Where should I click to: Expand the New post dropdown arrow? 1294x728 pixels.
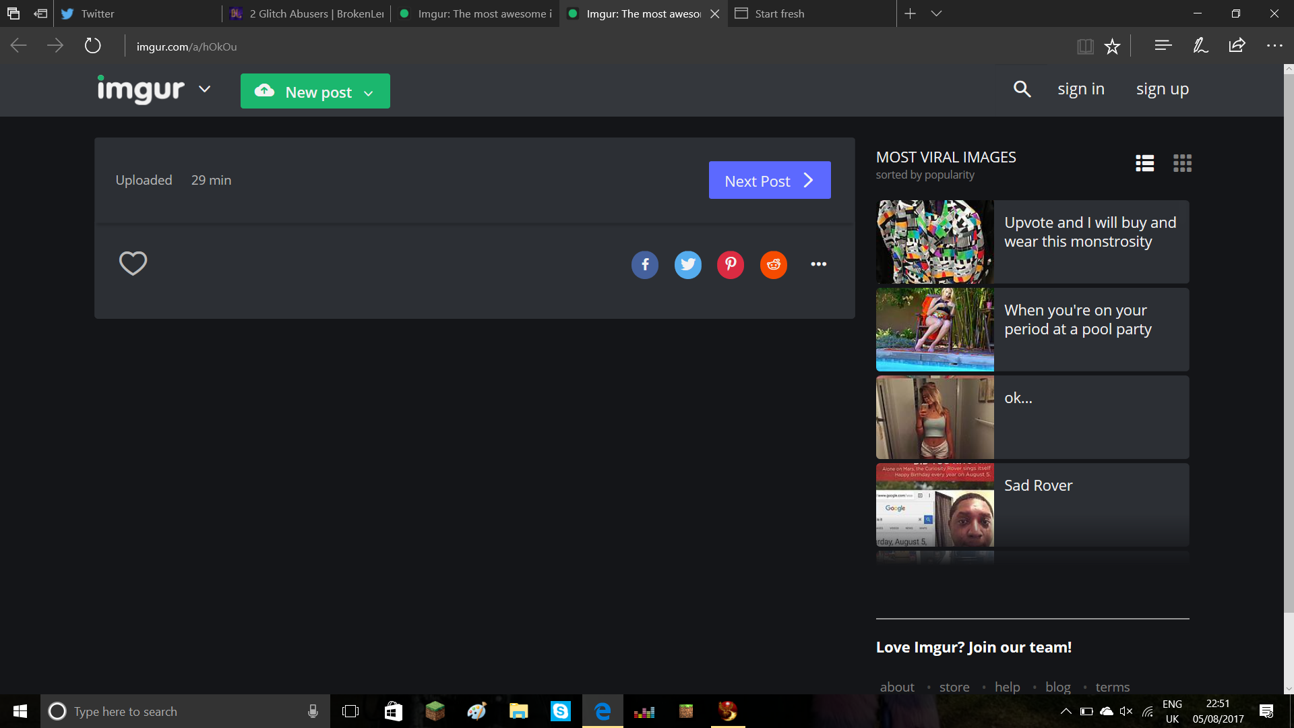[369, 93]
